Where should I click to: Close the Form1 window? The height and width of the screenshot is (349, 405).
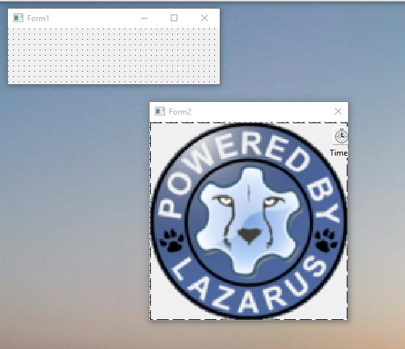[204, 18]
